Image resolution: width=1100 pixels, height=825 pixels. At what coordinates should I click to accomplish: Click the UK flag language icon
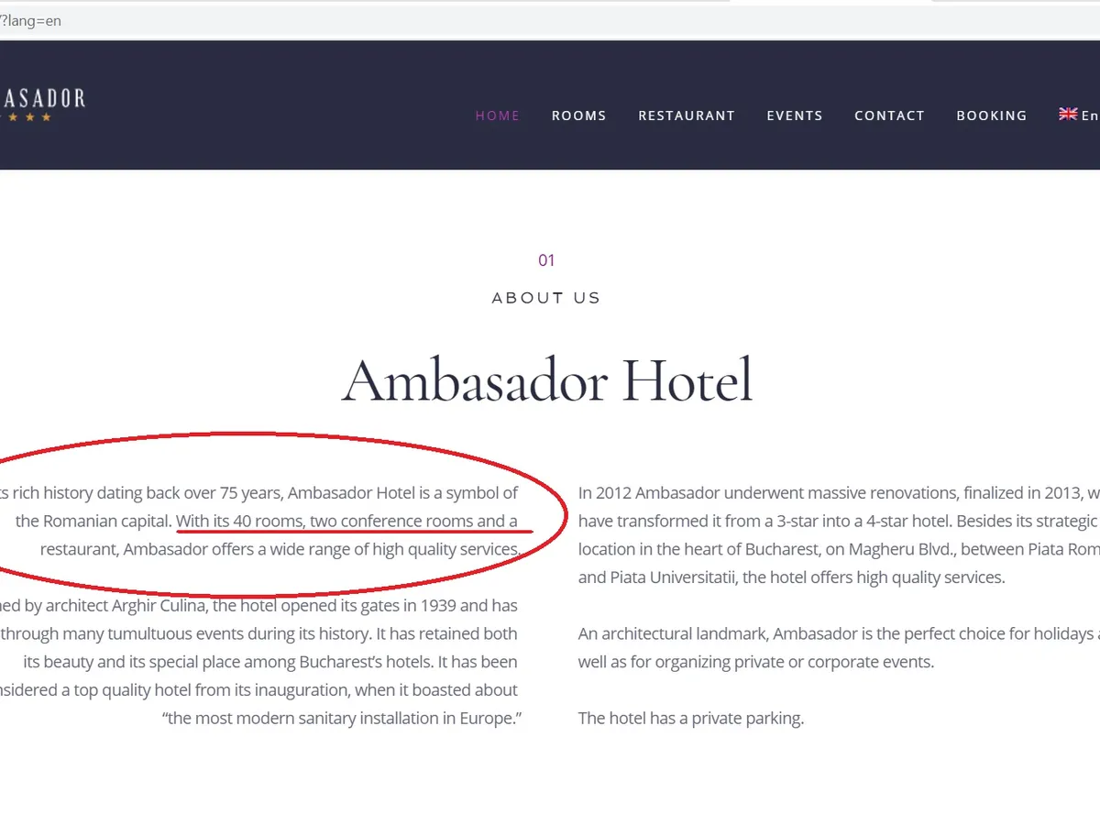click(1068, 115)
